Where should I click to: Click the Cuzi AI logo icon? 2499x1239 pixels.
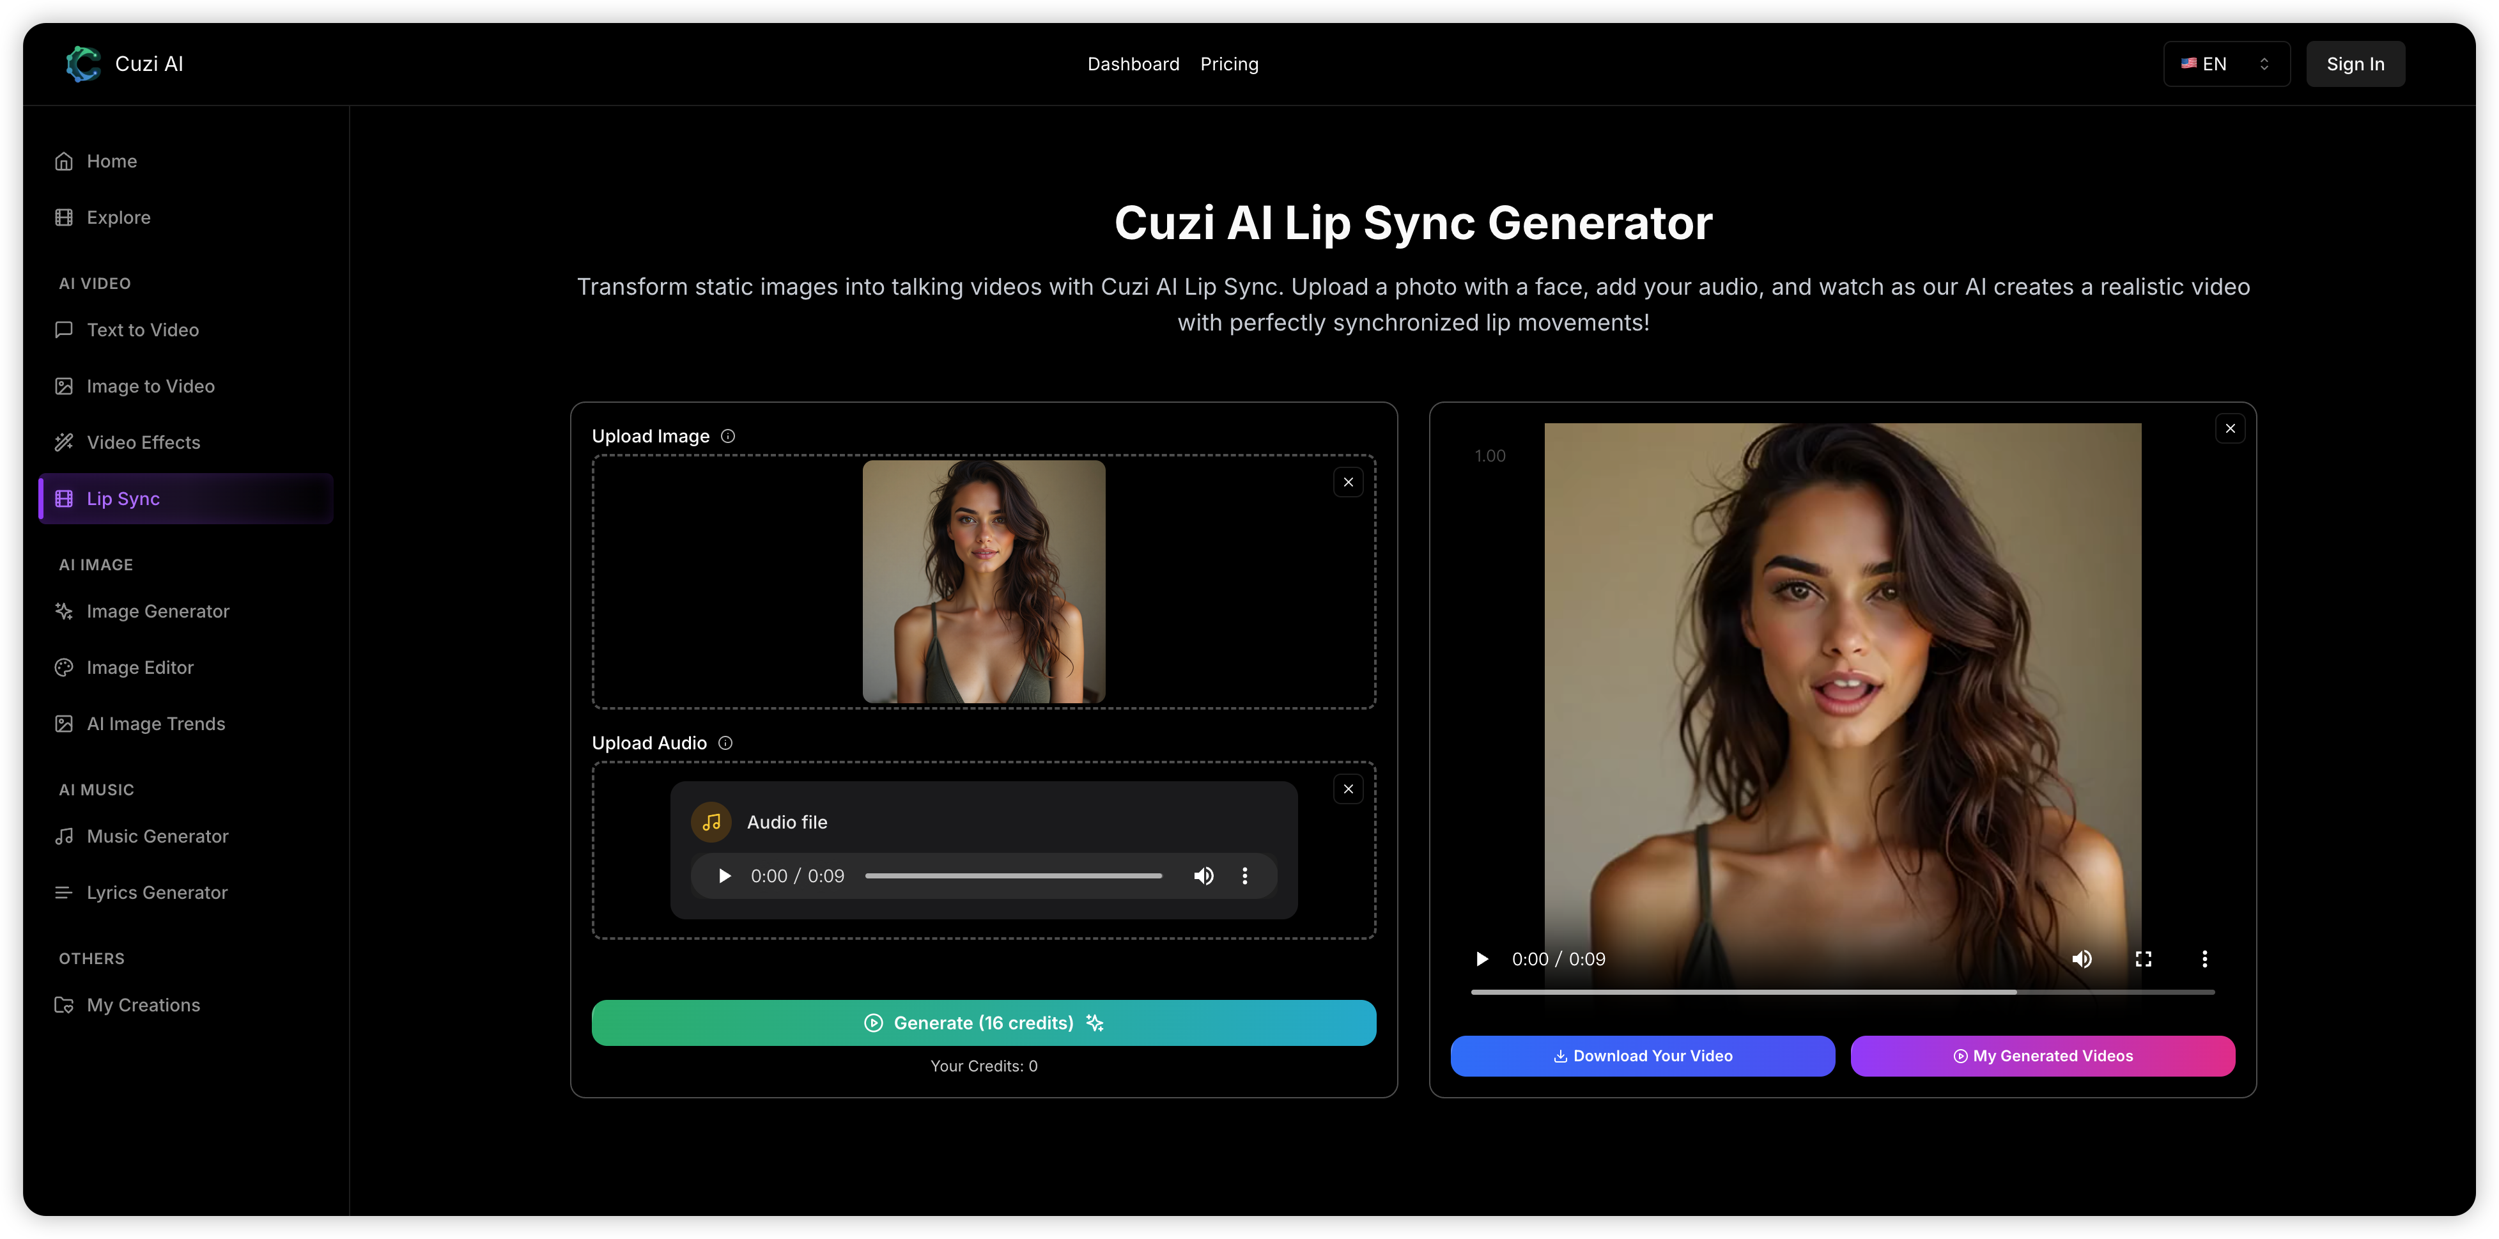(x=82, y=64)
